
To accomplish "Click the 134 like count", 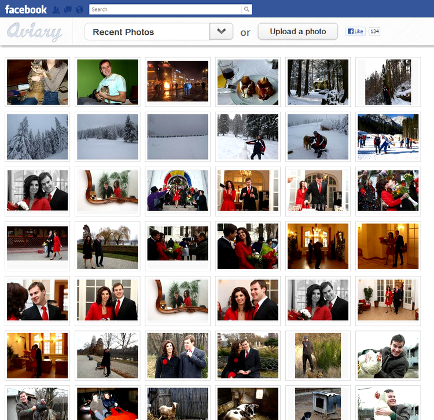I will [374, 31].
